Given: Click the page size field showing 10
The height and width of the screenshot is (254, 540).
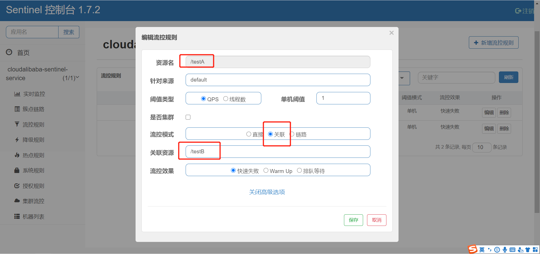Looking at the screenshot, I should tap(482, 147).
